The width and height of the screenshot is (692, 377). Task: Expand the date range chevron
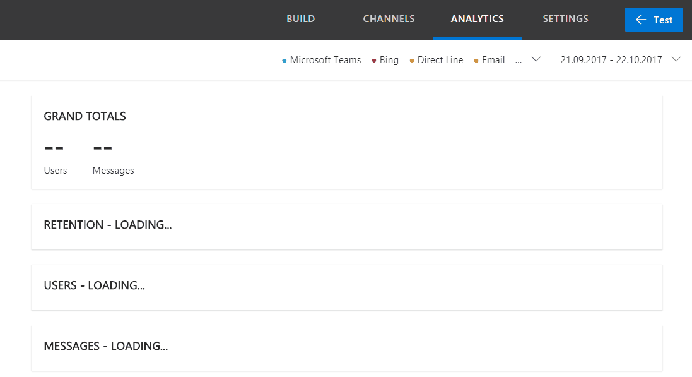tap(676, 59)
